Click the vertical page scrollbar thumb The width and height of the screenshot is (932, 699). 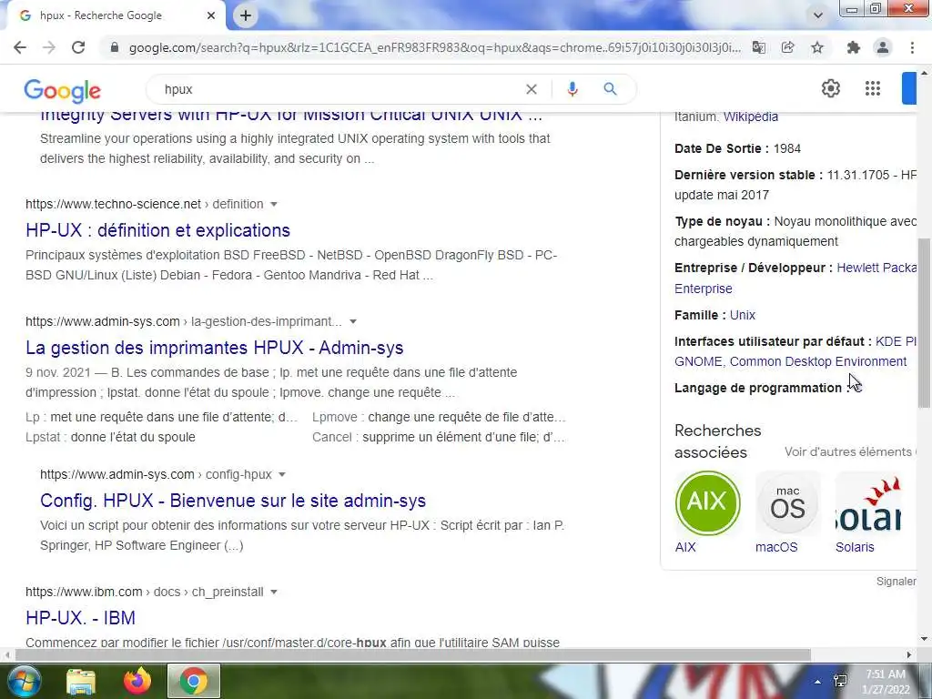pyautogui.click(x=924, y=323)
